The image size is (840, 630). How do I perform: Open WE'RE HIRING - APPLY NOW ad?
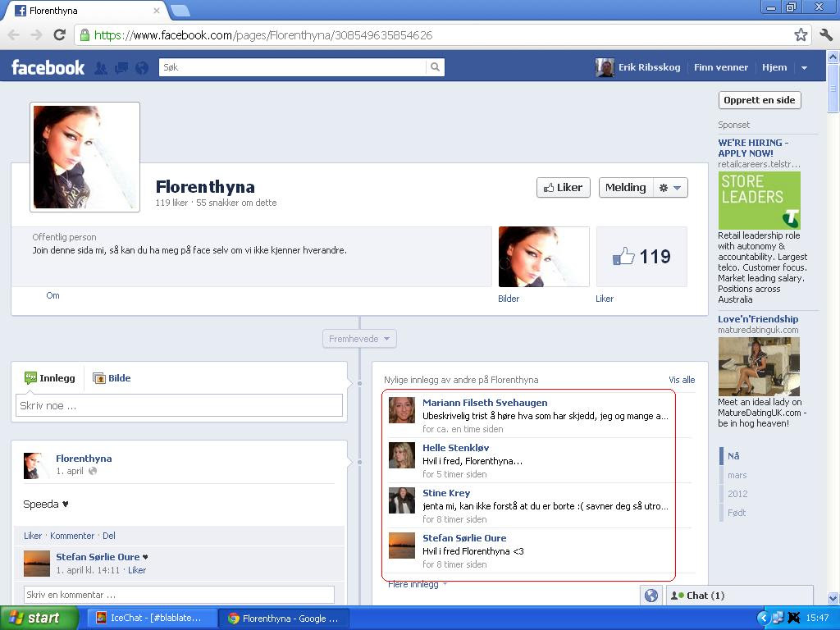[753, 148]
